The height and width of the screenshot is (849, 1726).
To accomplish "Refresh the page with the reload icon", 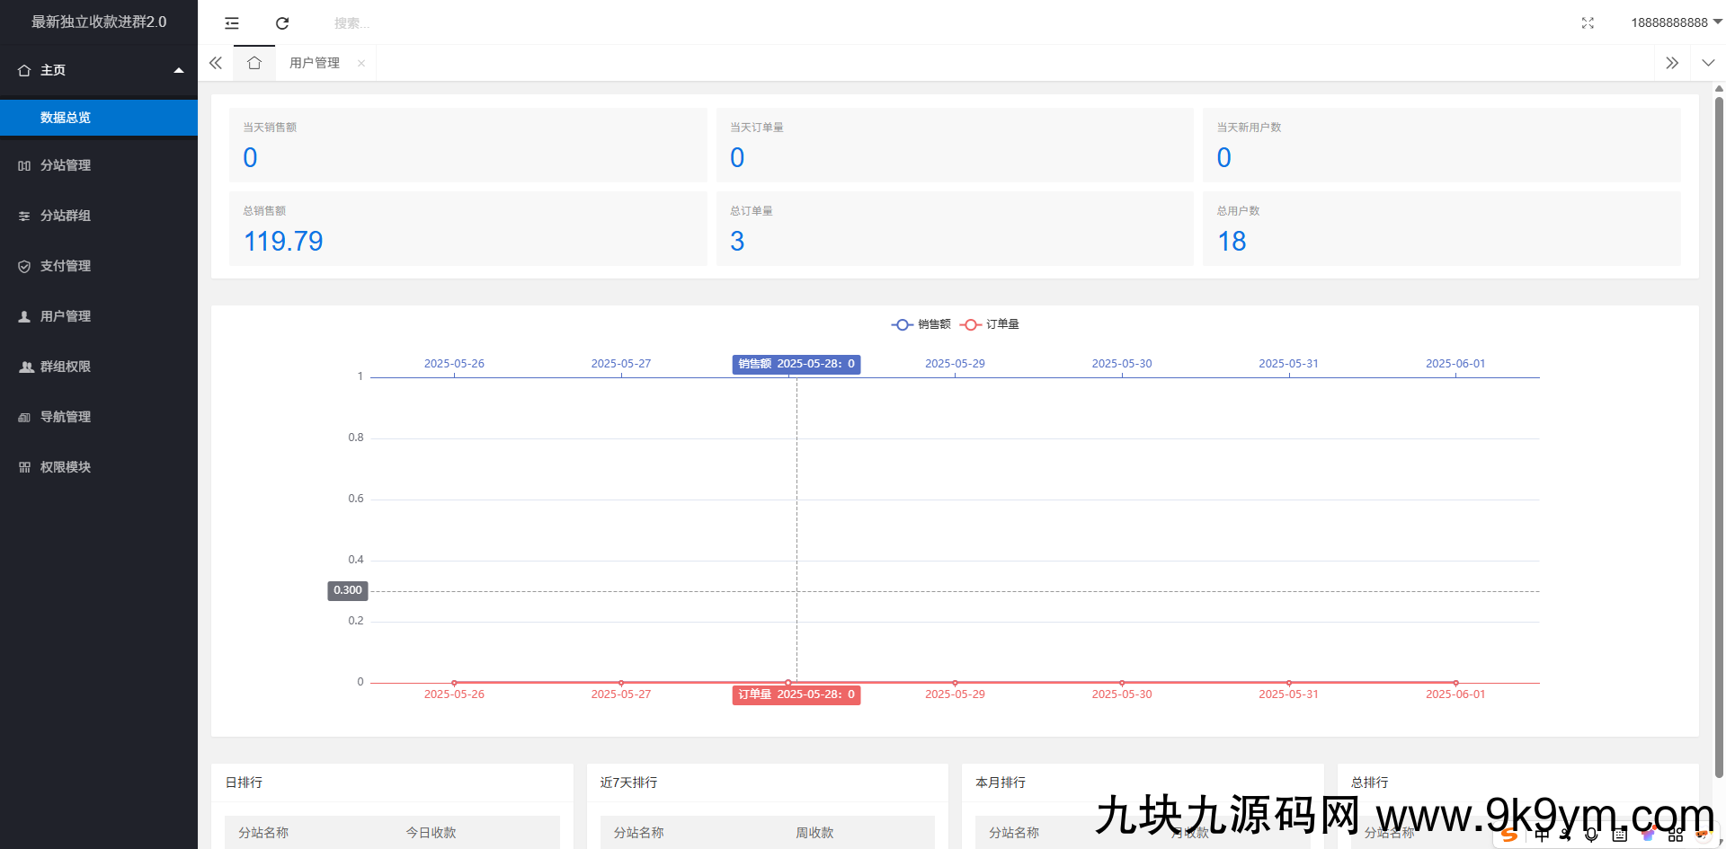I will pos(281,23).
